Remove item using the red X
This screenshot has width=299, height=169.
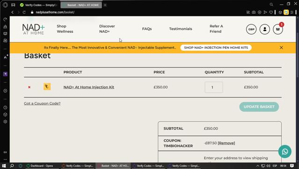[29, 87]
